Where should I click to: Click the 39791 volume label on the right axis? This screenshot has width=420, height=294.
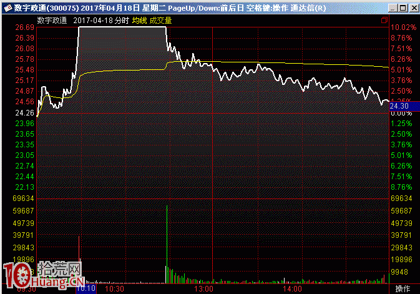(x=401, y=235)
